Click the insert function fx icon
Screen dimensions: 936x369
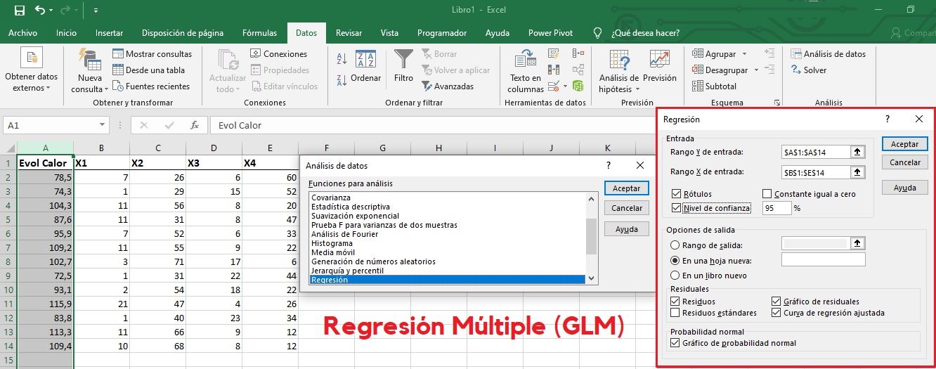pyautogui.click(x=195, y=125)
